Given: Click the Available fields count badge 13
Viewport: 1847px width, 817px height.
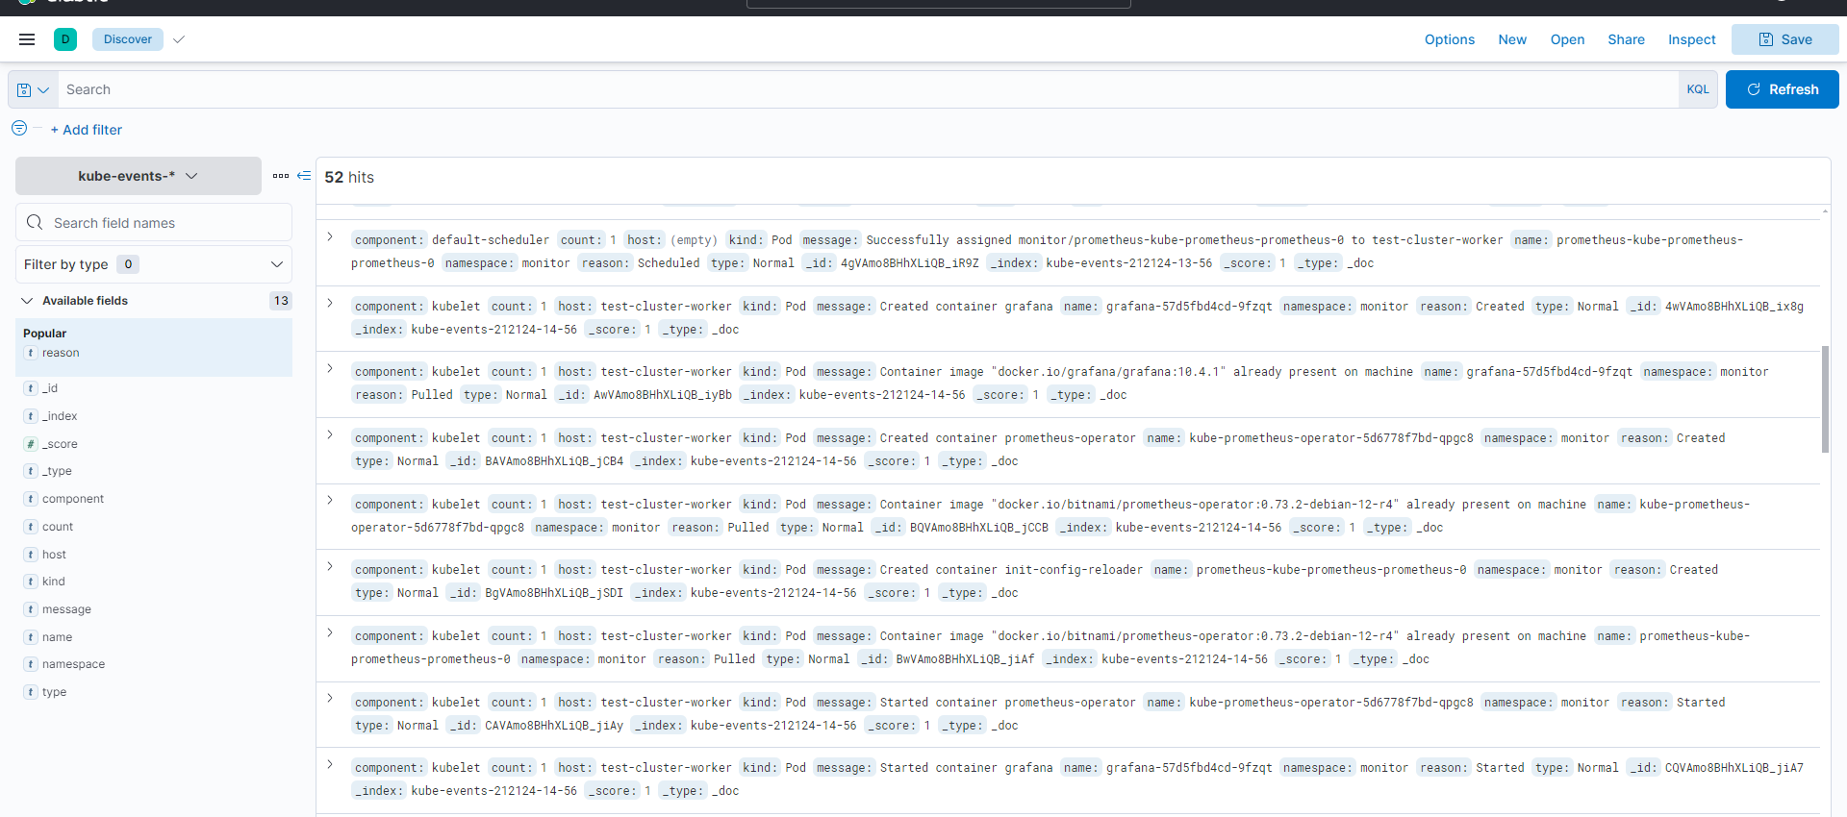Looking at the screenshot, I should 281,301.
